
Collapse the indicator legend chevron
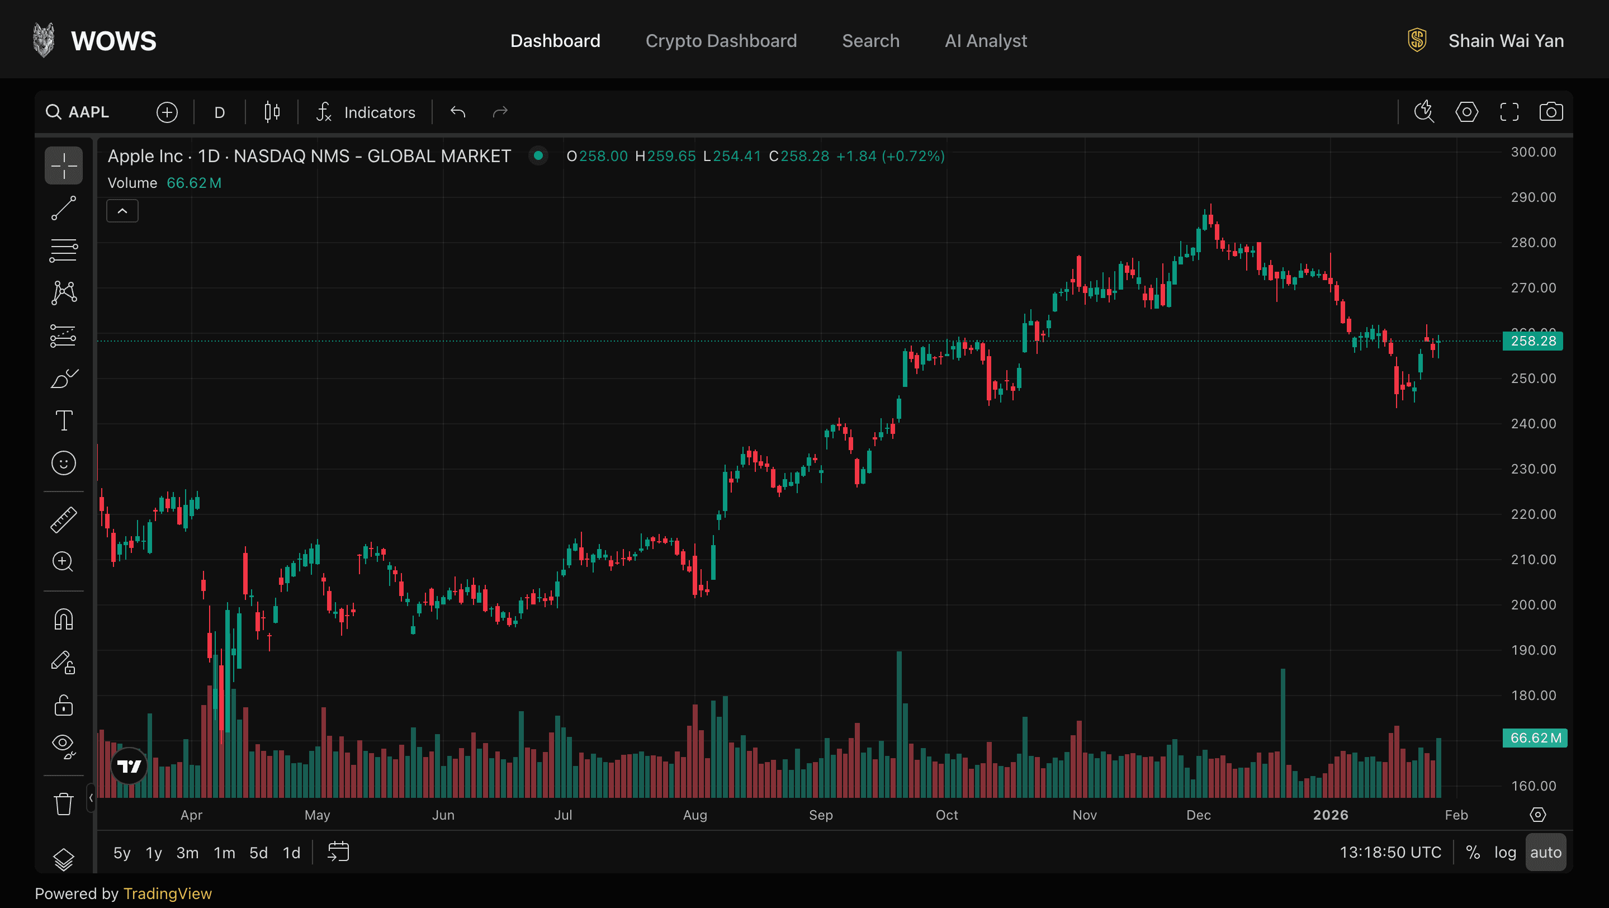coord(122,211)
